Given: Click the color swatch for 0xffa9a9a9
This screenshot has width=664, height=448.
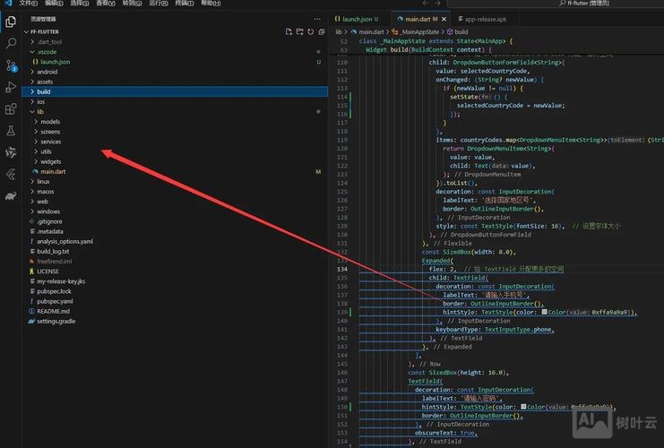Looking at the screenshot, I should [x=544, y=312].
